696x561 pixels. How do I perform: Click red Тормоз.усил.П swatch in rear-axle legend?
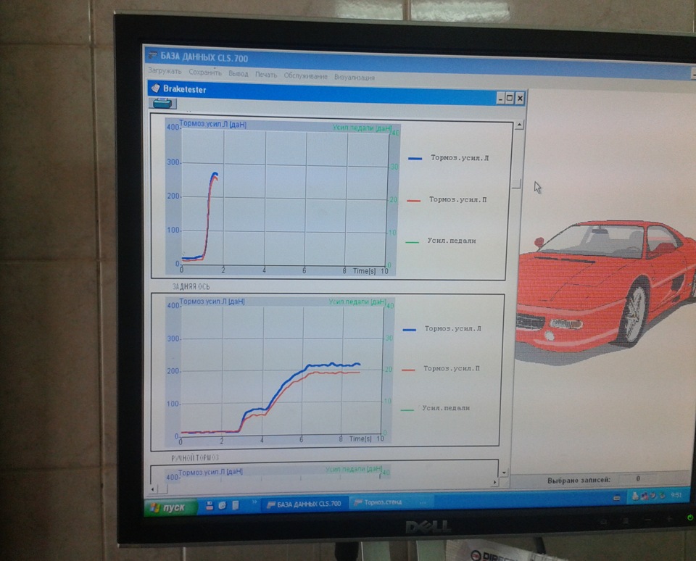408,370
